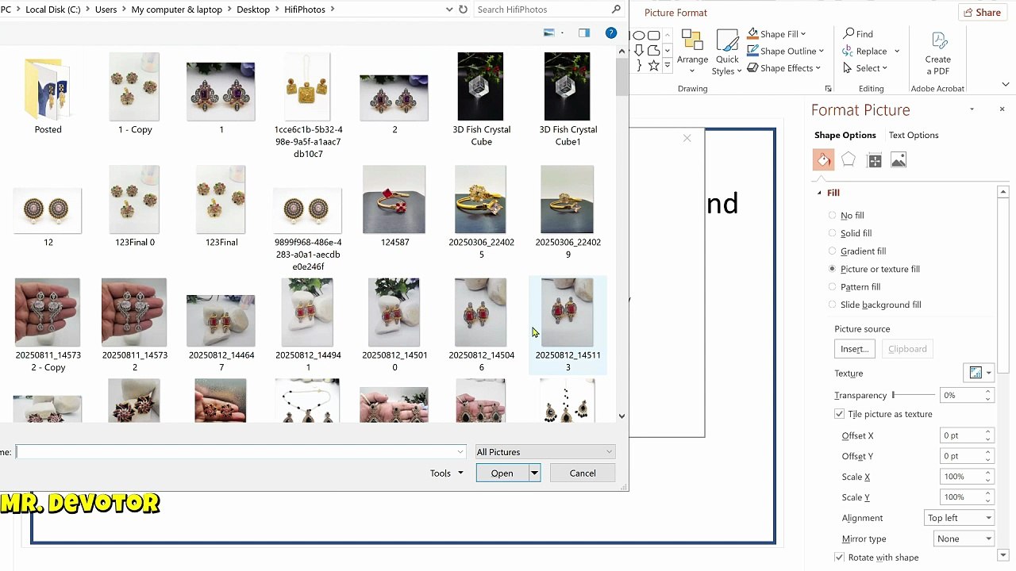Open the Alignment dropdown showing Top left
This screenshot has height=571, width=1016.
(x=959, y=518)
